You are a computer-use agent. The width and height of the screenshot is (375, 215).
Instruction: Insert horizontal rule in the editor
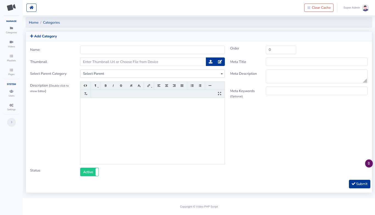(210, 86)
